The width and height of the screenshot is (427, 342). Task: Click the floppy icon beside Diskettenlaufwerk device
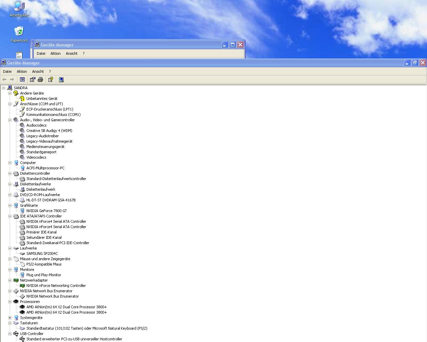[22, 189]
